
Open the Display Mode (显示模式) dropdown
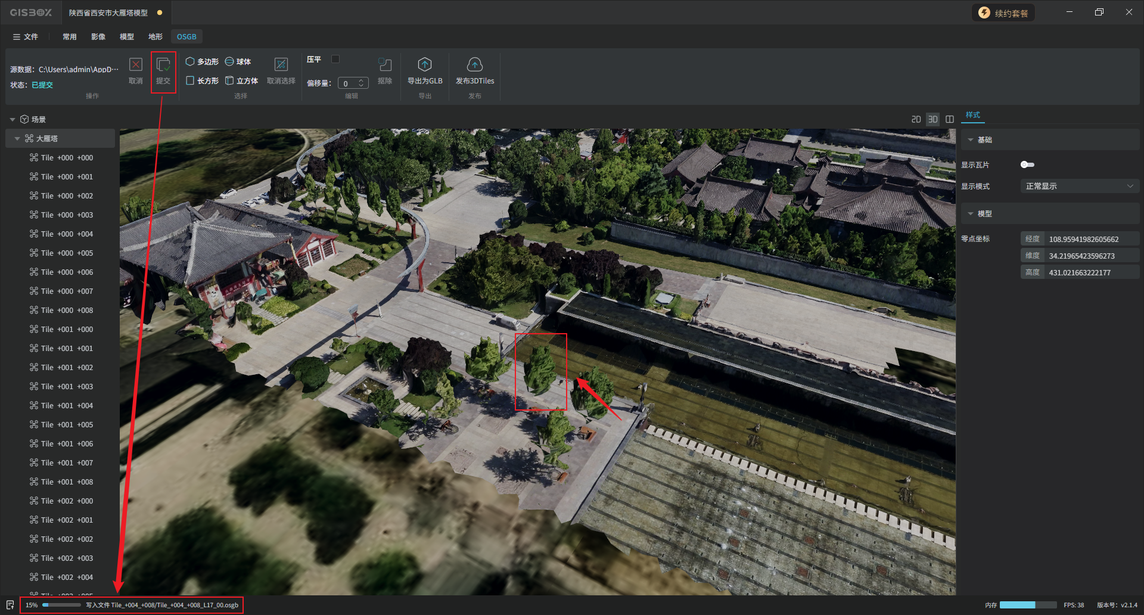[1079, 187]
